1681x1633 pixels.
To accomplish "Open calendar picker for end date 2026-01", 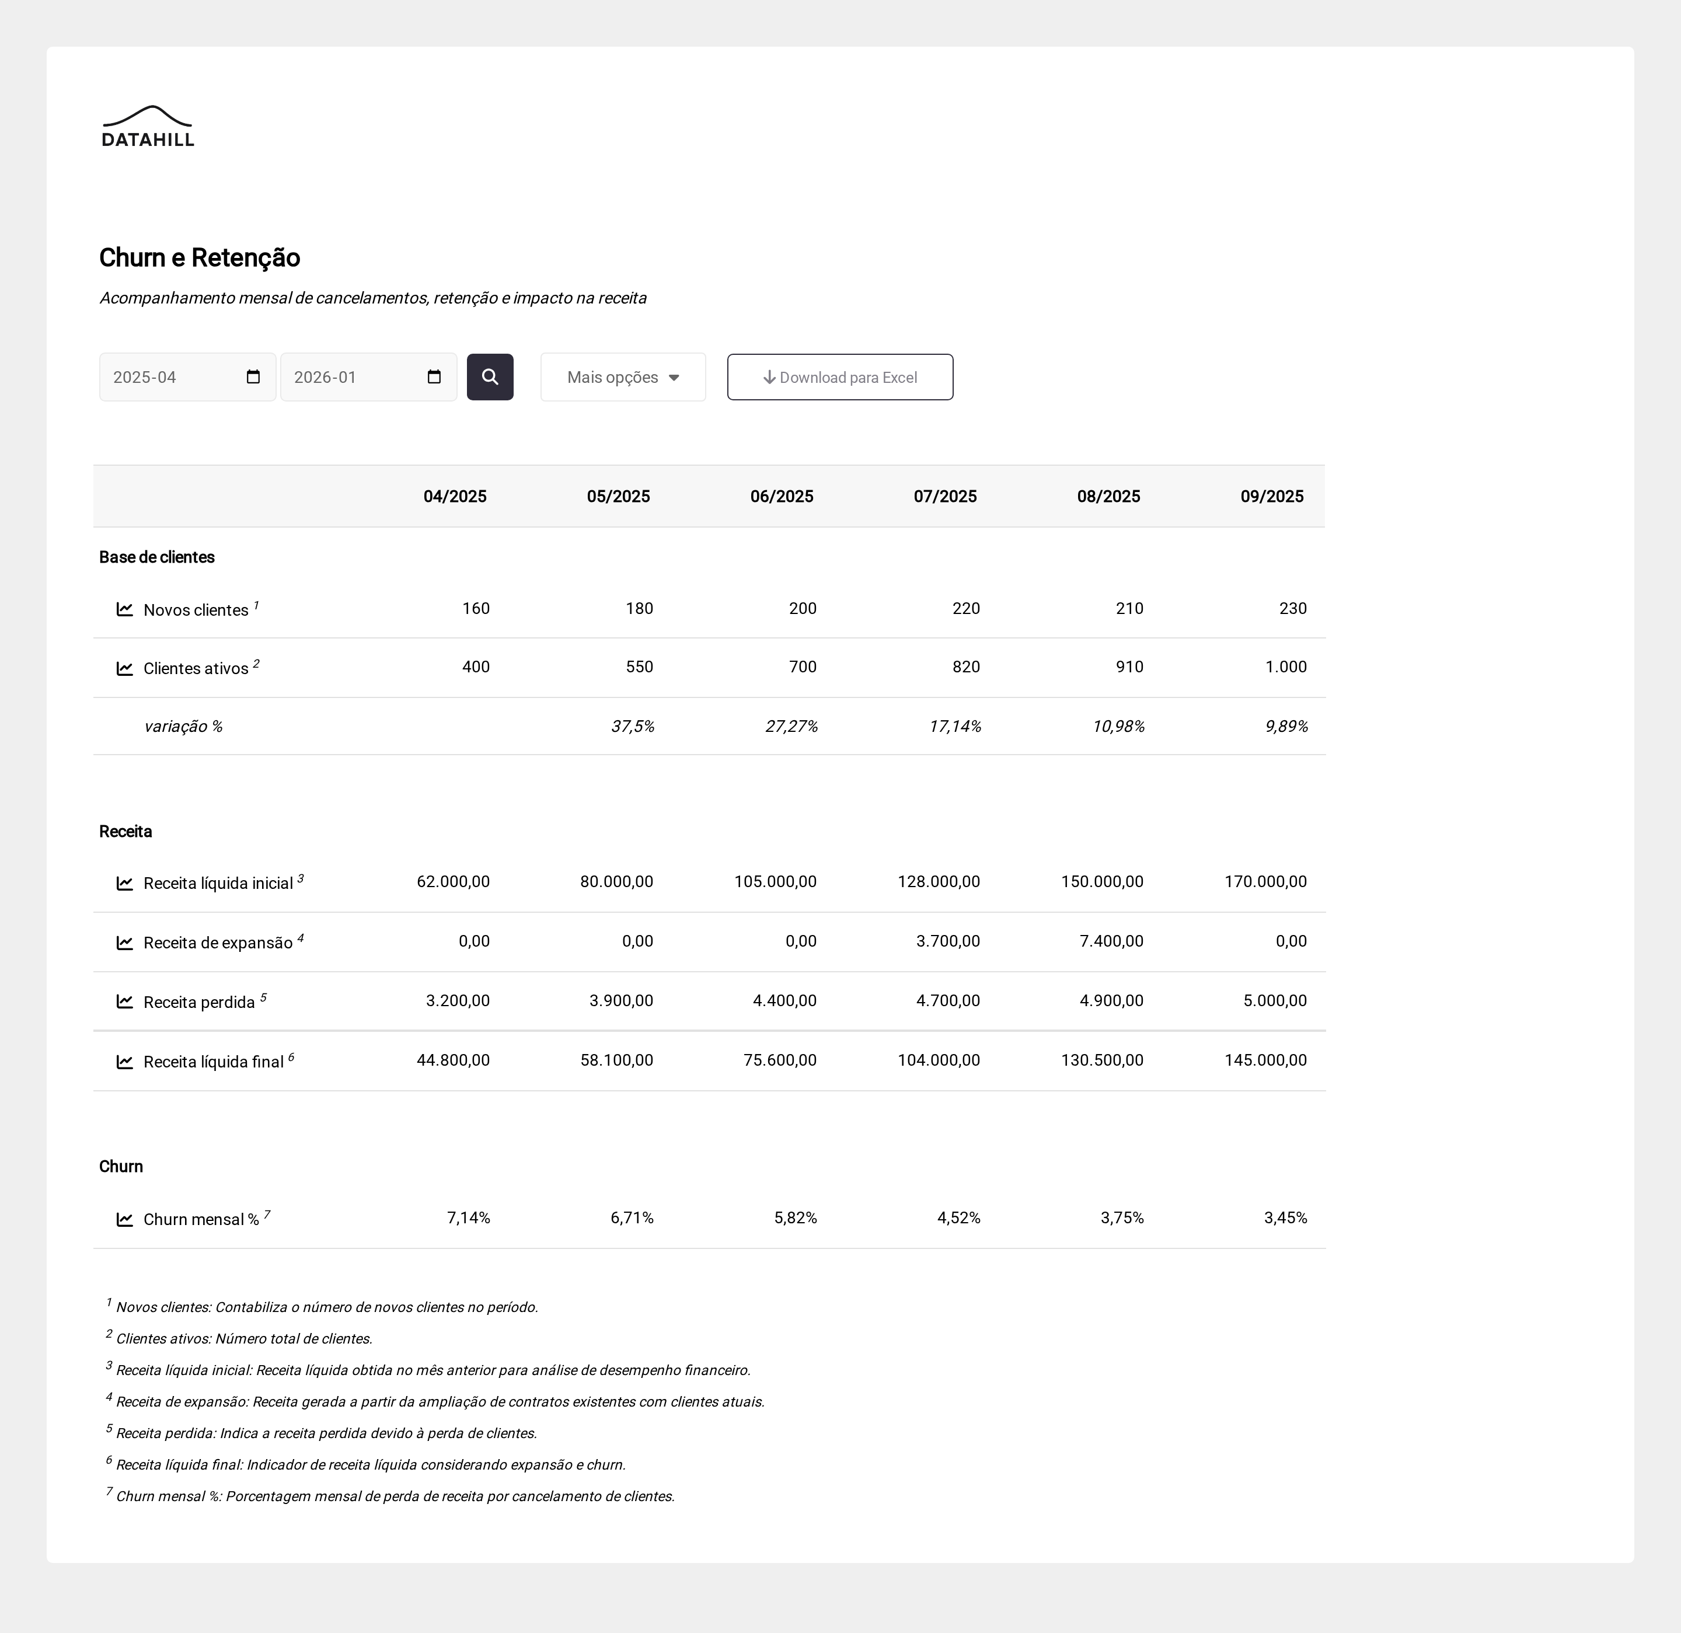I will click(x=434, y=378).
